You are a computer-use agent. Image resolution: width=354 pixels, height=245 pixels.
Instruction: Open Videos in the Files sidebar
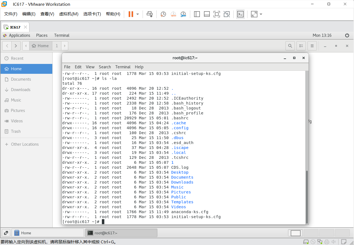click(x=26, y=121)
